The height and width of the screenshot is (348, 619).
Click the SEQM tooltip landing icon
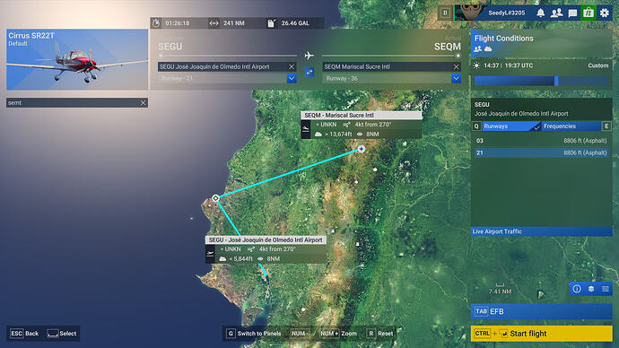(x=306, y=129)
